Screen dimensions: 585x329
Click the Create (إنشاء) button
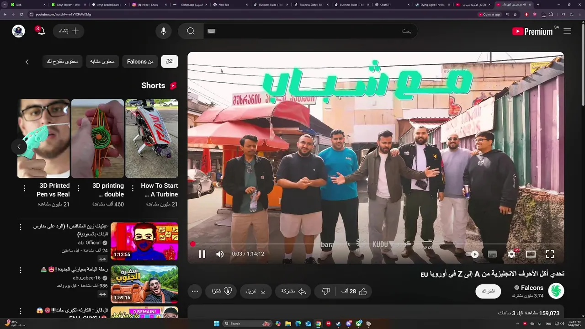point(69,31)
